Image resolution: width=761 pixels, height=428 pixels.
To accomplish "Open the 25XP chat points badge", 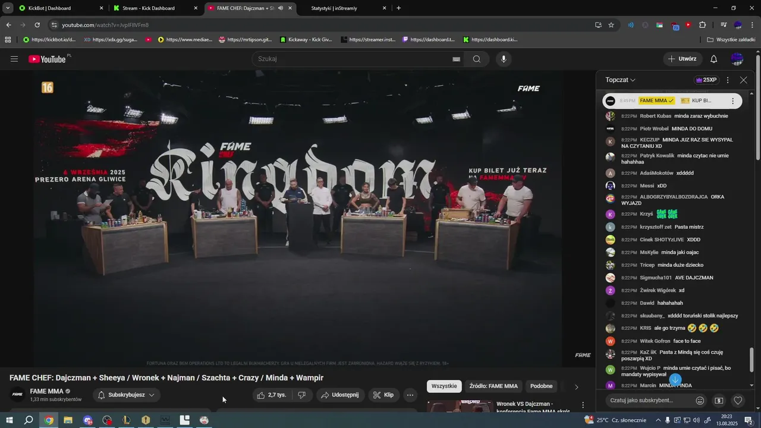I will point(706,80).
